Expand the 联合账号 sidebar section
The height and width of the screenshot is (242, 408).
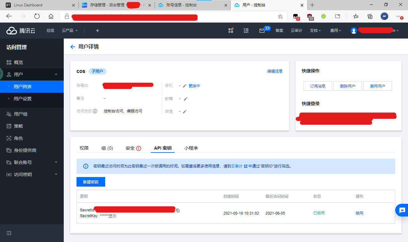(x=32, y=162)
